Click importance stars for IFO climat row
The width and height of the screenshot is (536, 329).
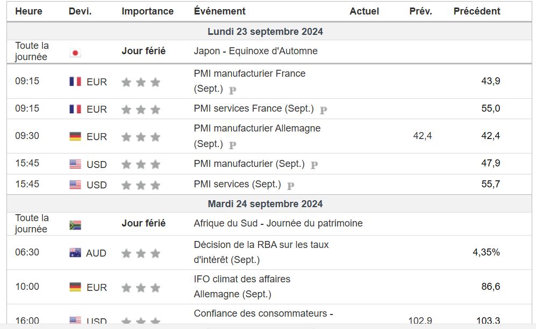point(141,288)
